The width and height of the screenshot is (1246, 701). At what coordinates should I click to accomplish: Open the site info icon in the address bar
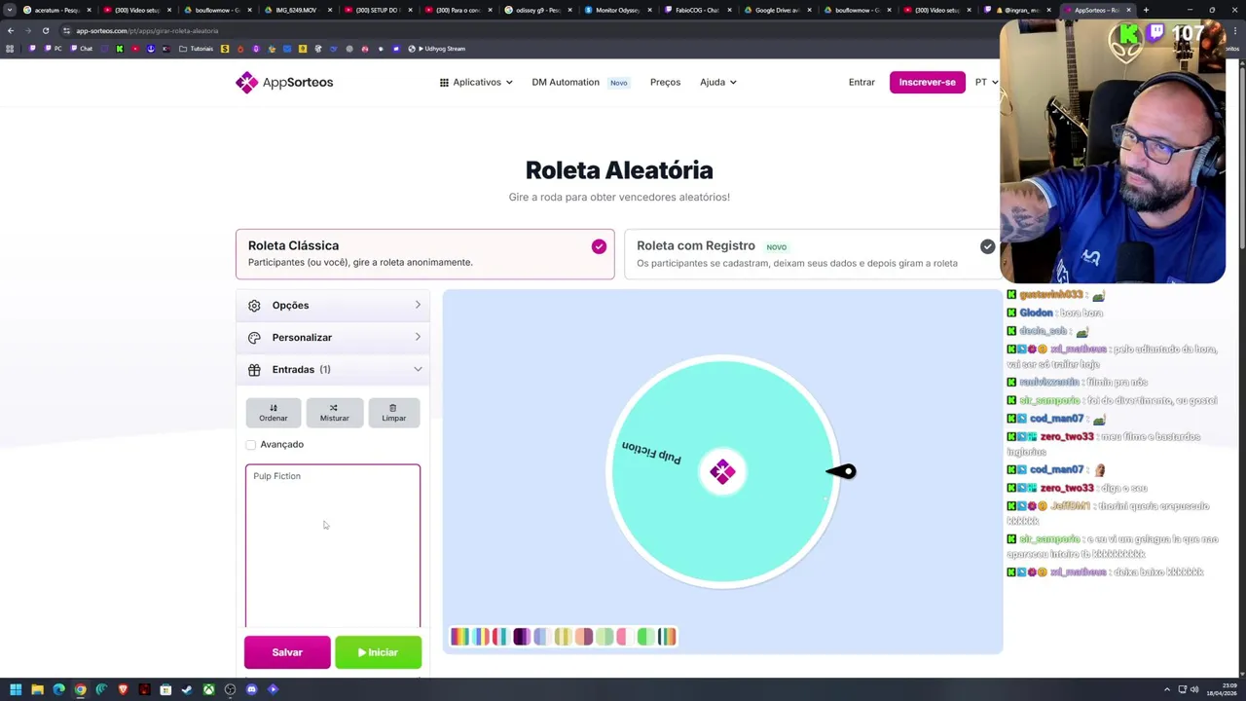pos(66,31)
